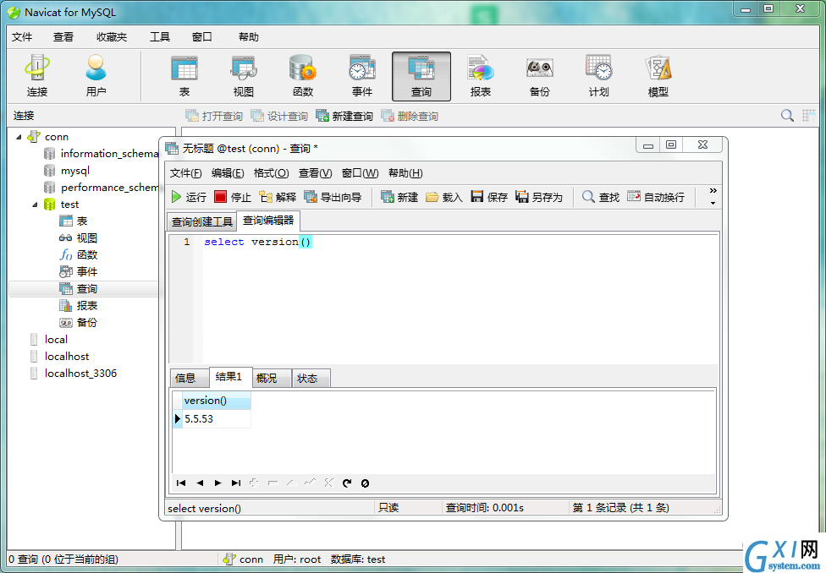Open 帮助(H) menu in query window

[405, 173]
